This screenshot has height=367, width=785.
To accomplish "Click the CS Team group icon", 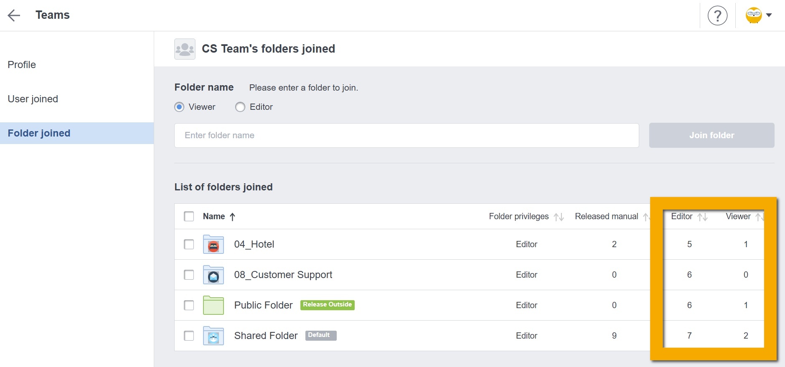I will coord(185,49).
